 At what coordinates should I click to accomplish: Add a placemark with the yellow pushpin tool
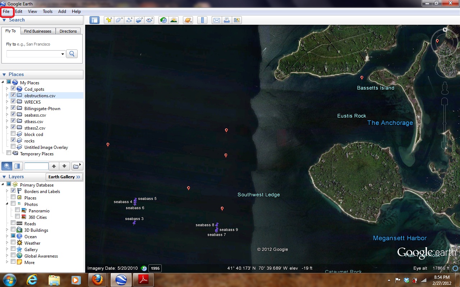(109, 20)
